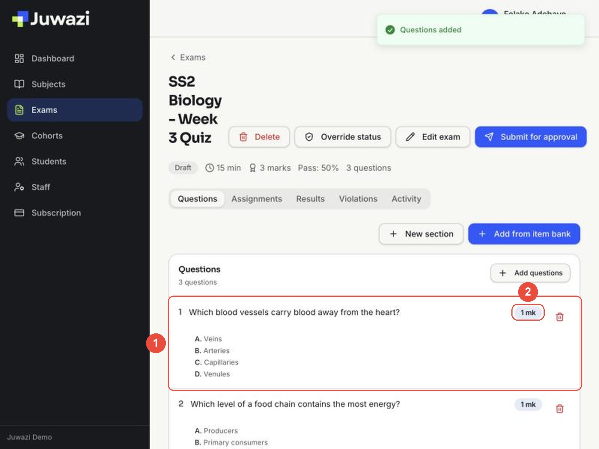
Task: Open the Students page
Action: tap(75, 161)
